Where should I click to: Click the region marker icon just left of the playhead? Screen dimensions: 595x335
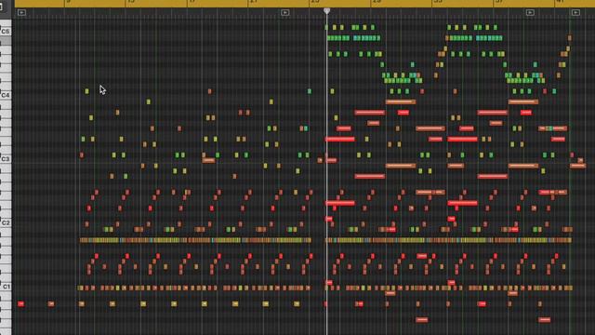[x=285, y=12]
